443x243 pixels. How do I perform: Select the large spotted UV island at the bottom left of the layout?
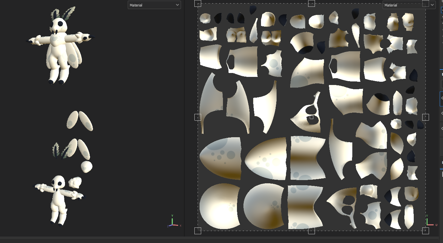(220, 206)
